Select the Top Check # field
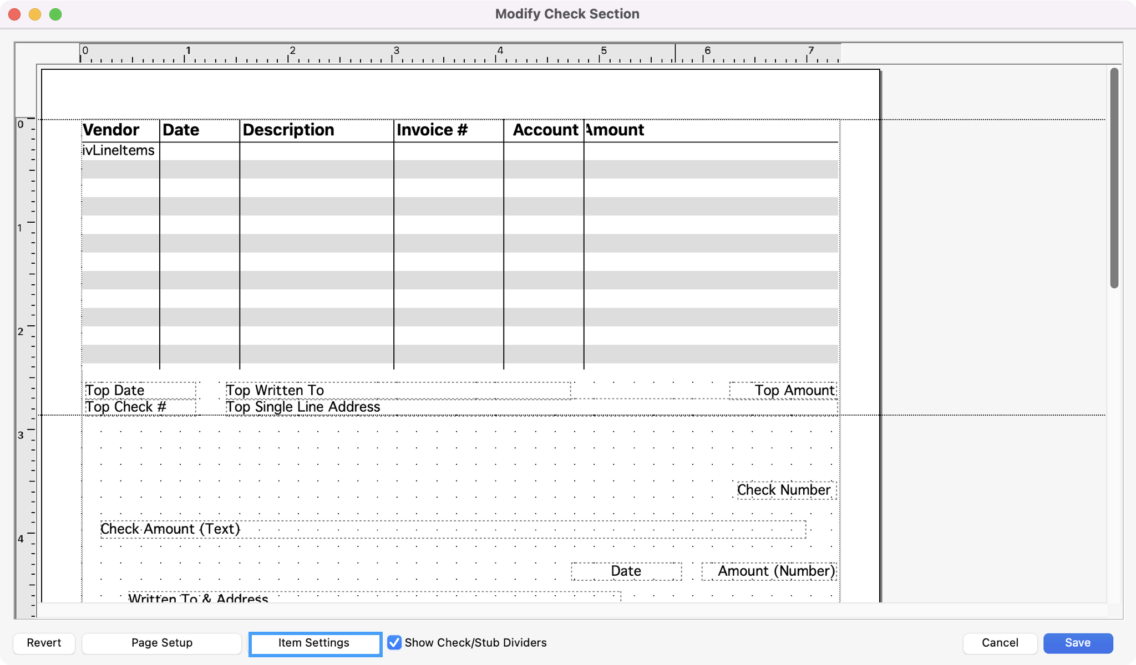 click(x=140, y=407)
